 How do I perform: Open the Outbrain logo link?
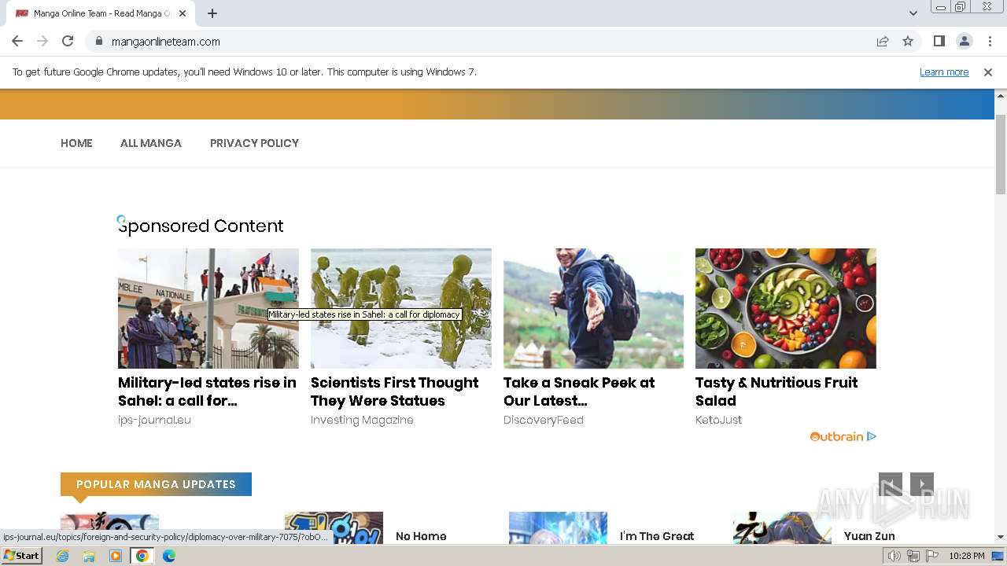click(836, 436)
